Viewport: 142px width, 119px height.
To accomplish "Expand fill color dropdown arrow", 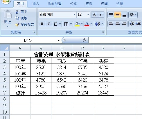I will pos(82,24).
